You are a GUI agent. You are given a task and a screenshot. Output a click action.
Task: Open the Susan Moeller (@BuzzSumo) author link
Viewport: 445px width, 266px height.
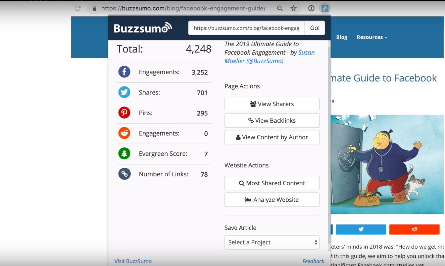pyautogui.click(x=270, y=57)
